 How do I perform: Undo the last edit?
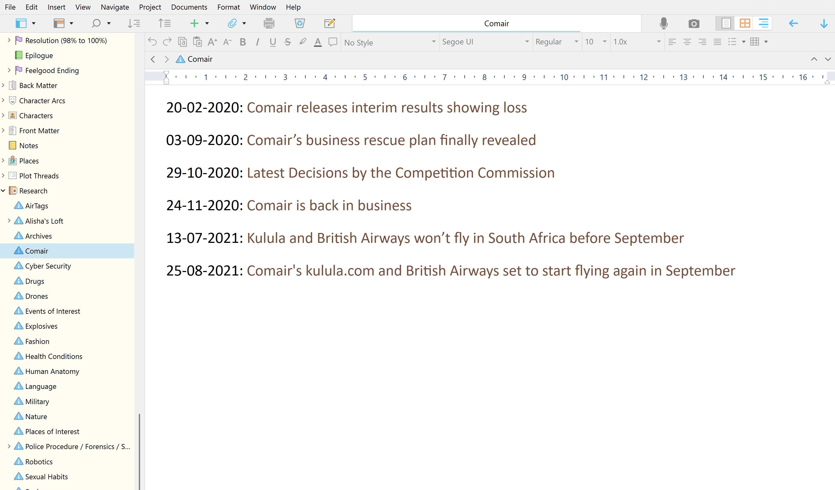pyautogui.click(x=152, y=42)
